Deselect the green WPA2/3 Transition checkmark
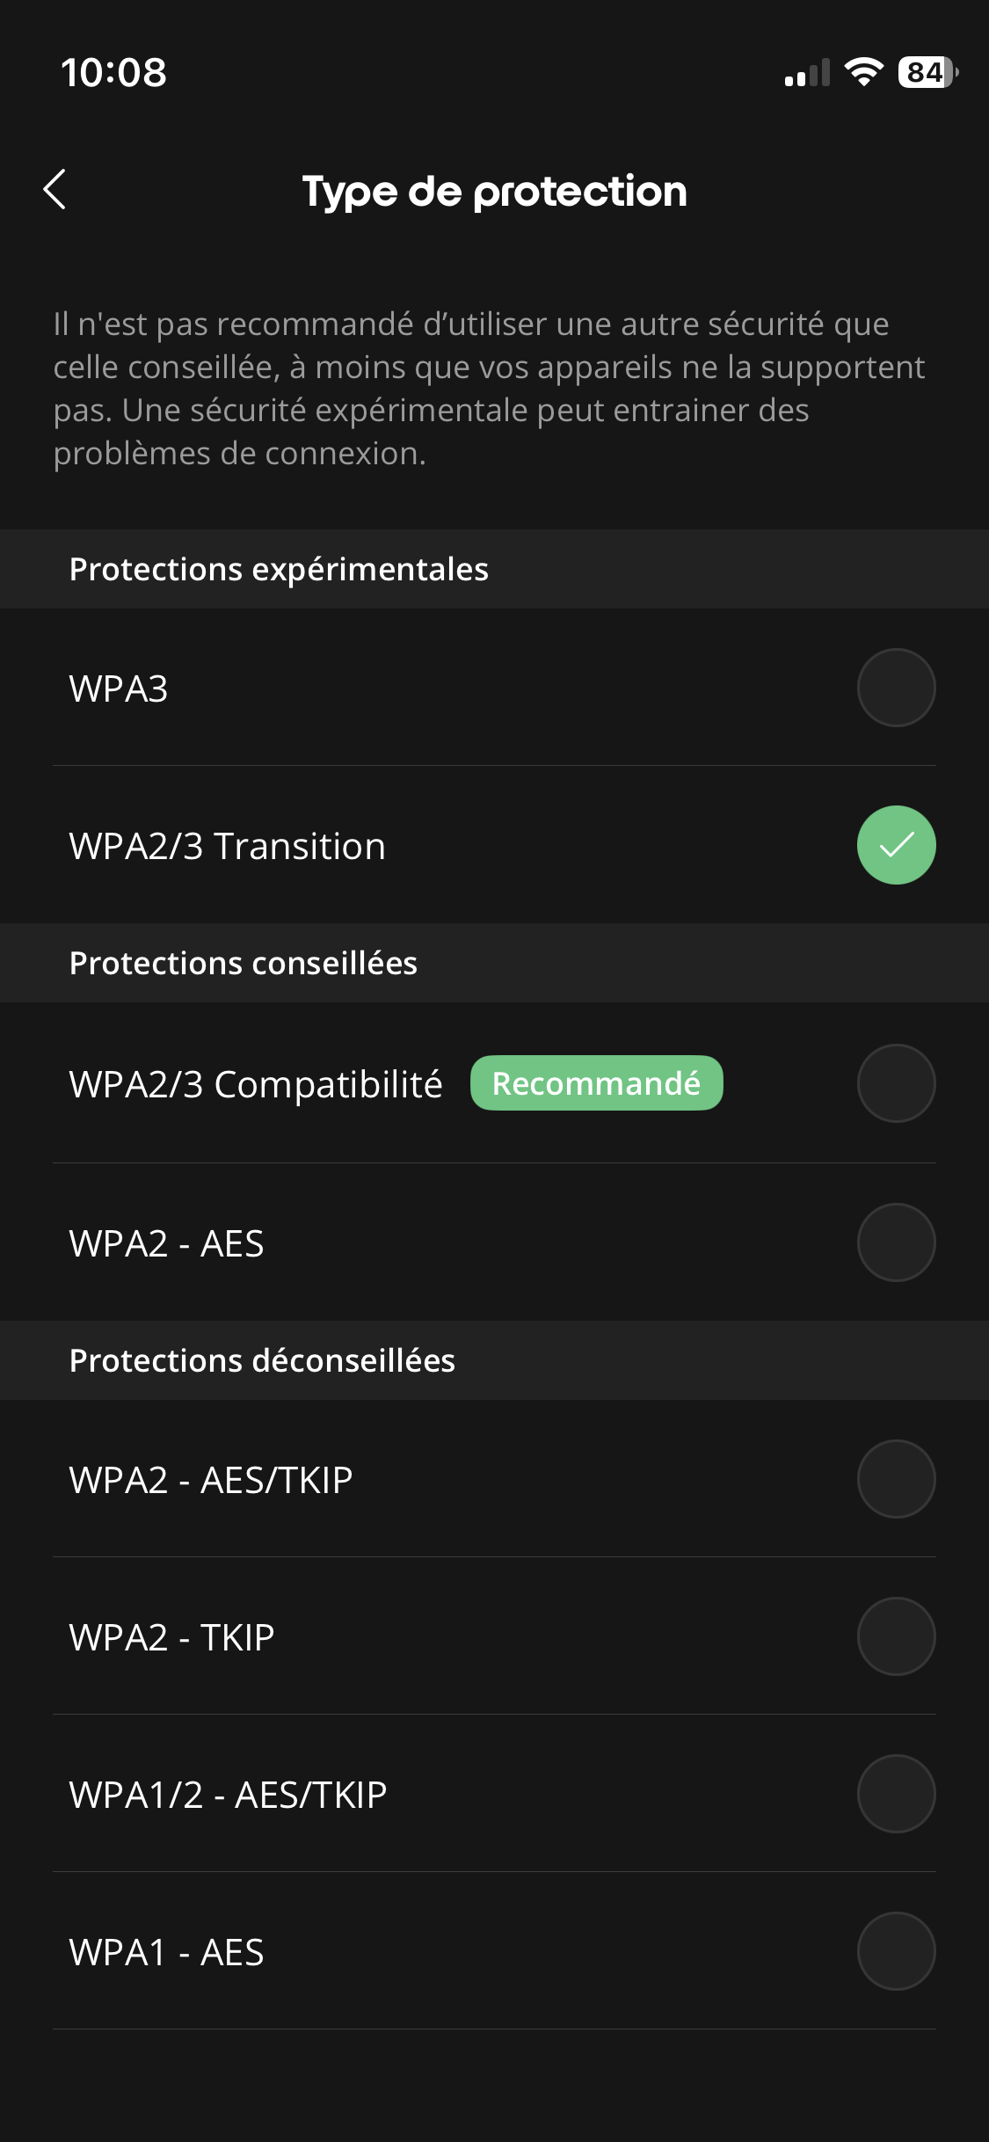The height and width of the screenshot is (2142, 989). click(x=896, y=845)
